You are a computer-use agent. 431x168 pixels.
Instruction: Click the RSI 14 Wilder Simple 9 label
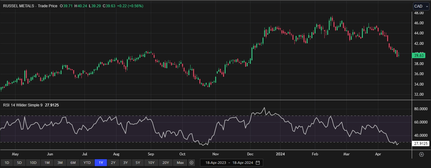[x=22, y=104]
